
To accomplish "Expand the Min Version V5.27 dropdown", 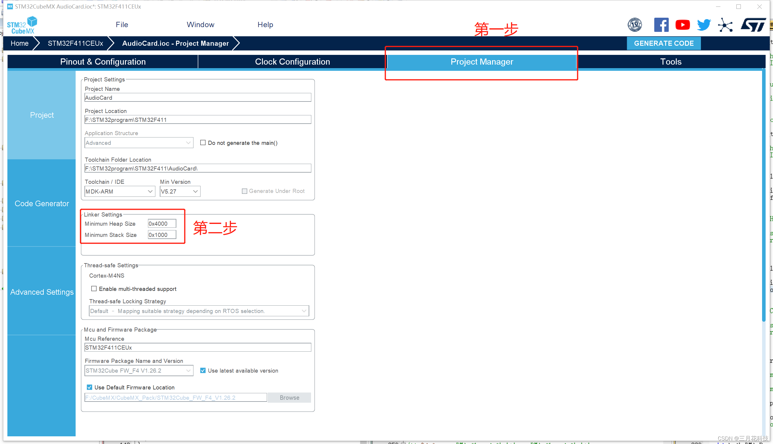I will pos(180,191).
